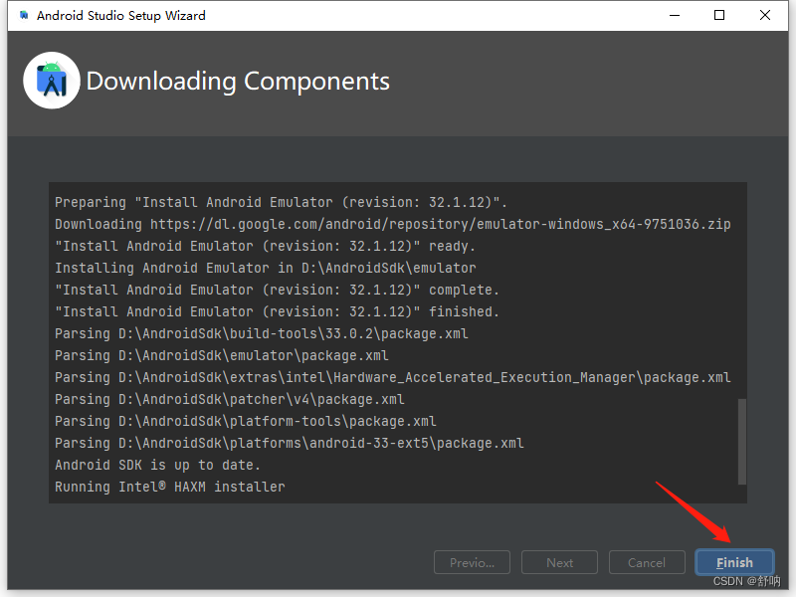Viewport: 796px width, 597px height.
Task: Click the Previous button
Action: tap(472, 562)
